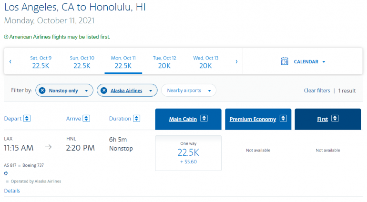Open flight Details link
The height and width of the screenshot is (202, 367).
12,191
